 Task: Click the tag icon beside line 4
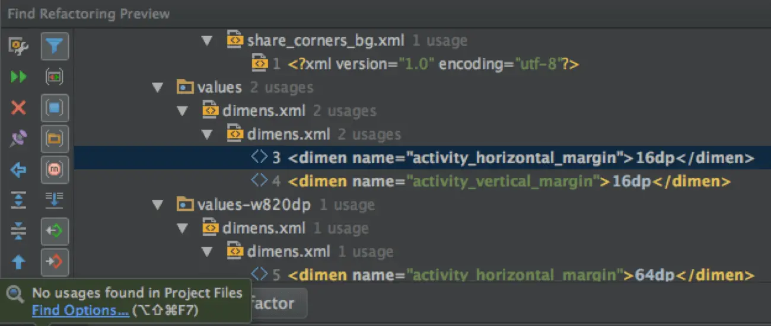point(259,180)
